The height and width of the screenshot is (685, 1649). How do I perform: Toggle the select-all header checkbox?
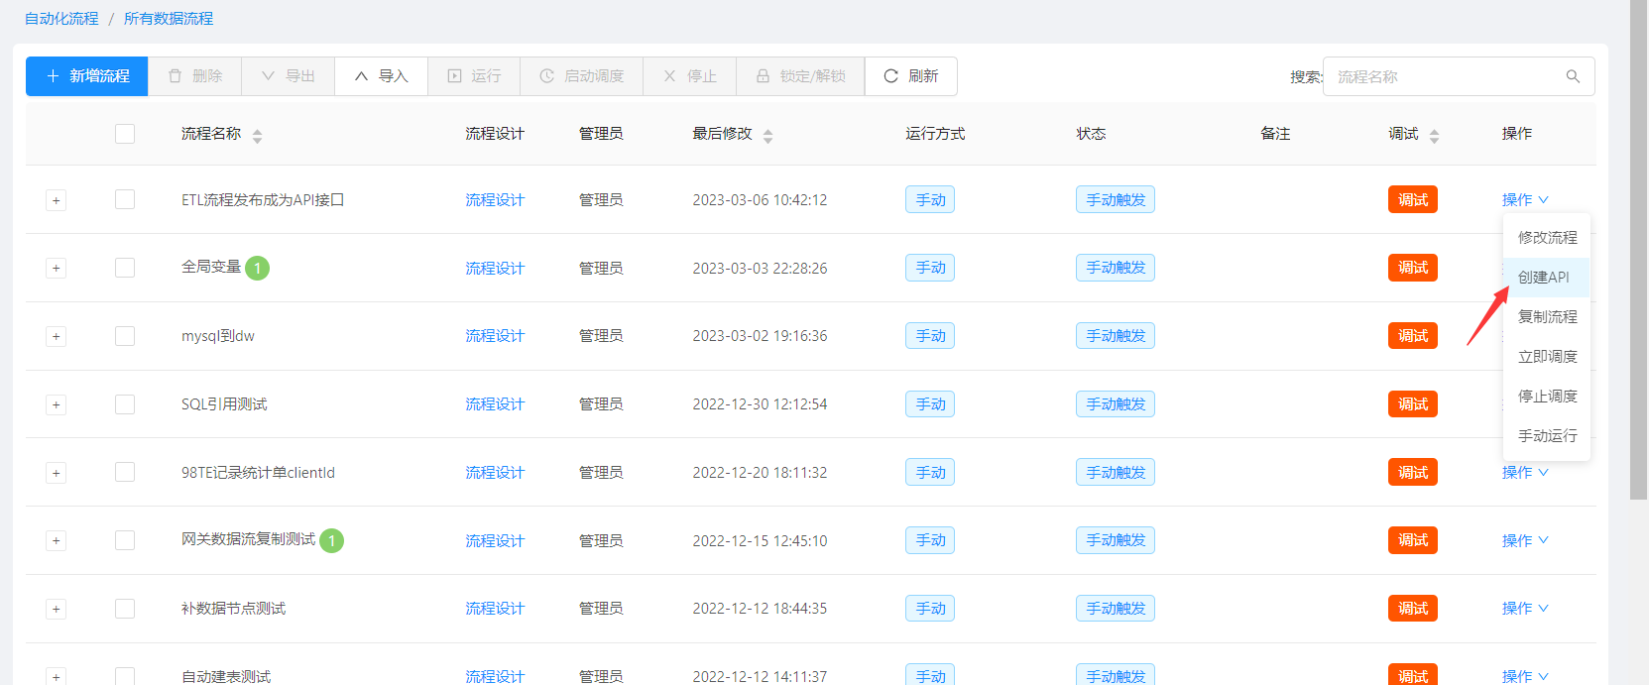(125, 134)
